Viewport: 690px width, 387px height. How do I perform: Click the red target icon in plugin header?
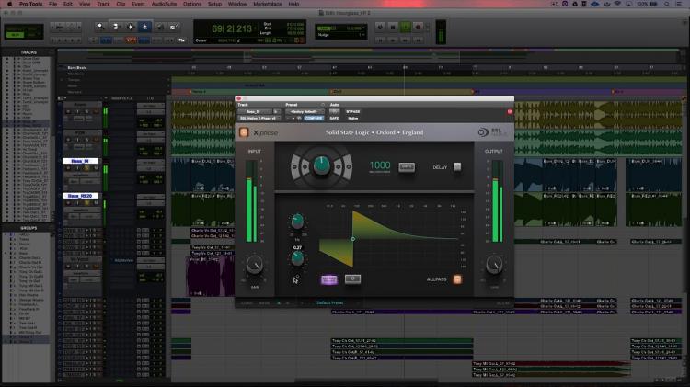coord(510,112)
